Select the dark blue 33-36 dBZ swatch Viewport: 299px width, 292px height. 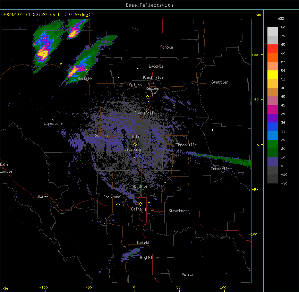click(x=273, y=127)
